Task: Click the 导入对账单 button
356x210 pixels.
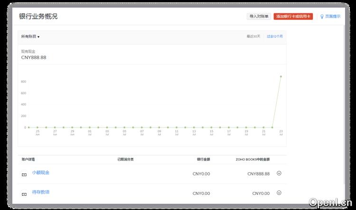Action: [x=259, y=17]
